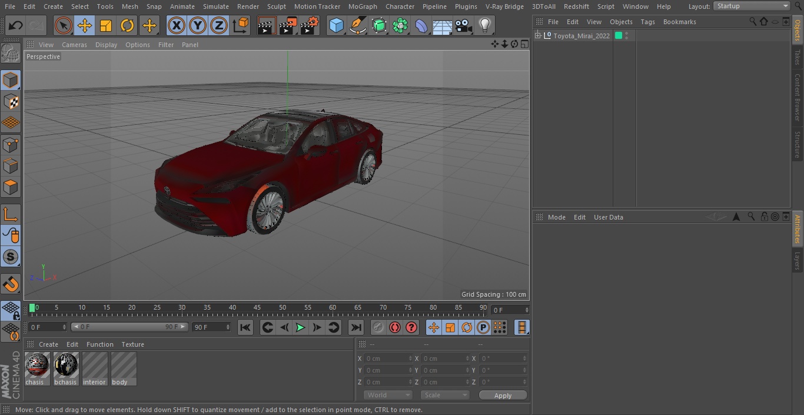Open the Simulate menu
Screen dimensions: 804x415
(216, 6)
